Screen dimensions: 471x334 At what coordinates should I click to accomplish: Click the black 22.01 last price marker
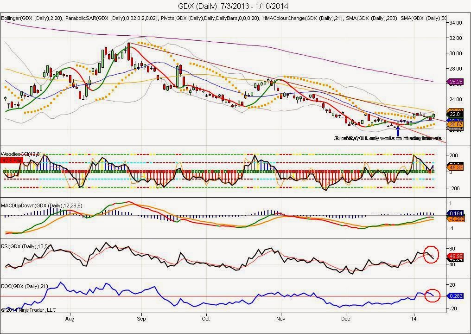pos(456,114)
